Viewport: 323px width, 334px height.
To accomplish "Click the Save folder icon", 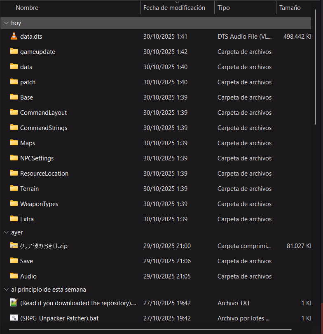I will coord(14,261).
